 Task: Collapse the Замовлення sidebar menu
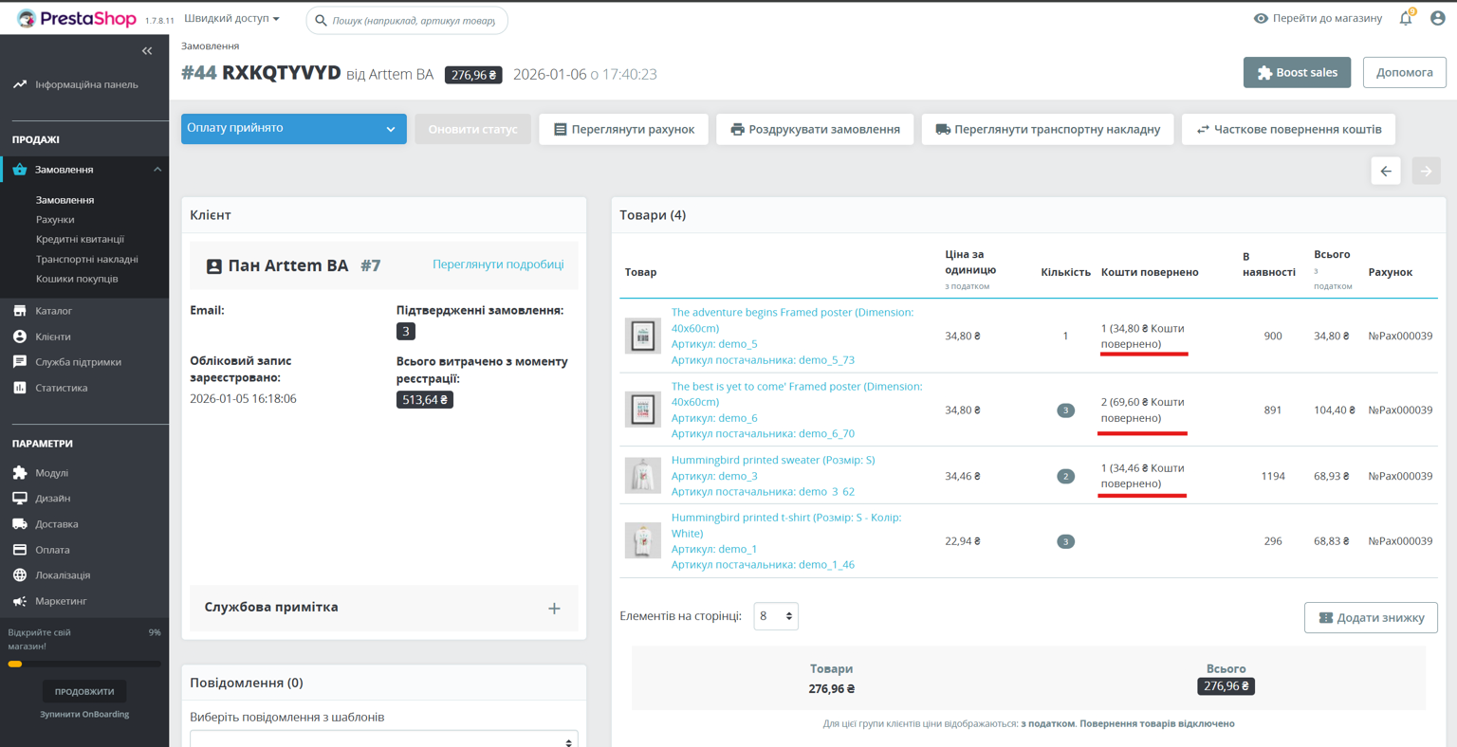click(157, 170)
